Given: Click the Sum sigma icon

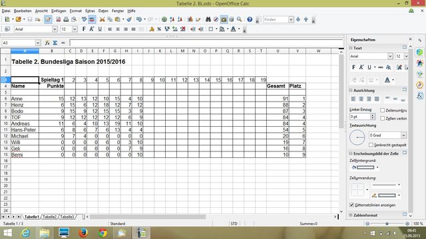Looking at the screenshot, I should coord(55,42).
